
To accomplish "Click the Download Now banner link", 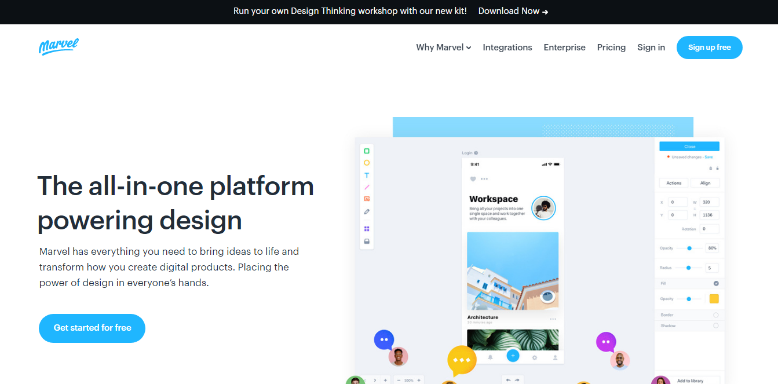I will [x=513, y=11].
